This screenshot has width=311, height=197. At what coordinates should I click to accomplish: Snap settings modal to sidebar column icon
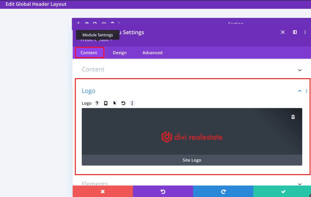click(295, 32)
